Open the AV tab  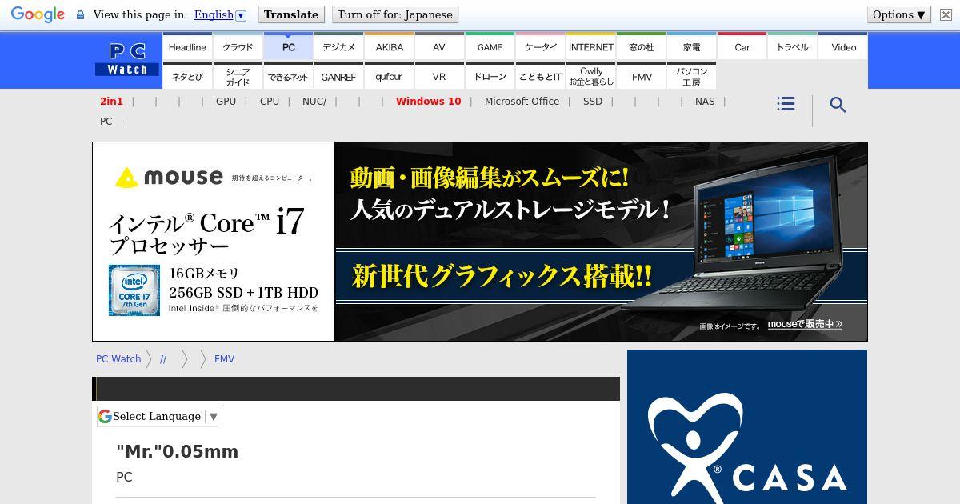coord(439,46)
